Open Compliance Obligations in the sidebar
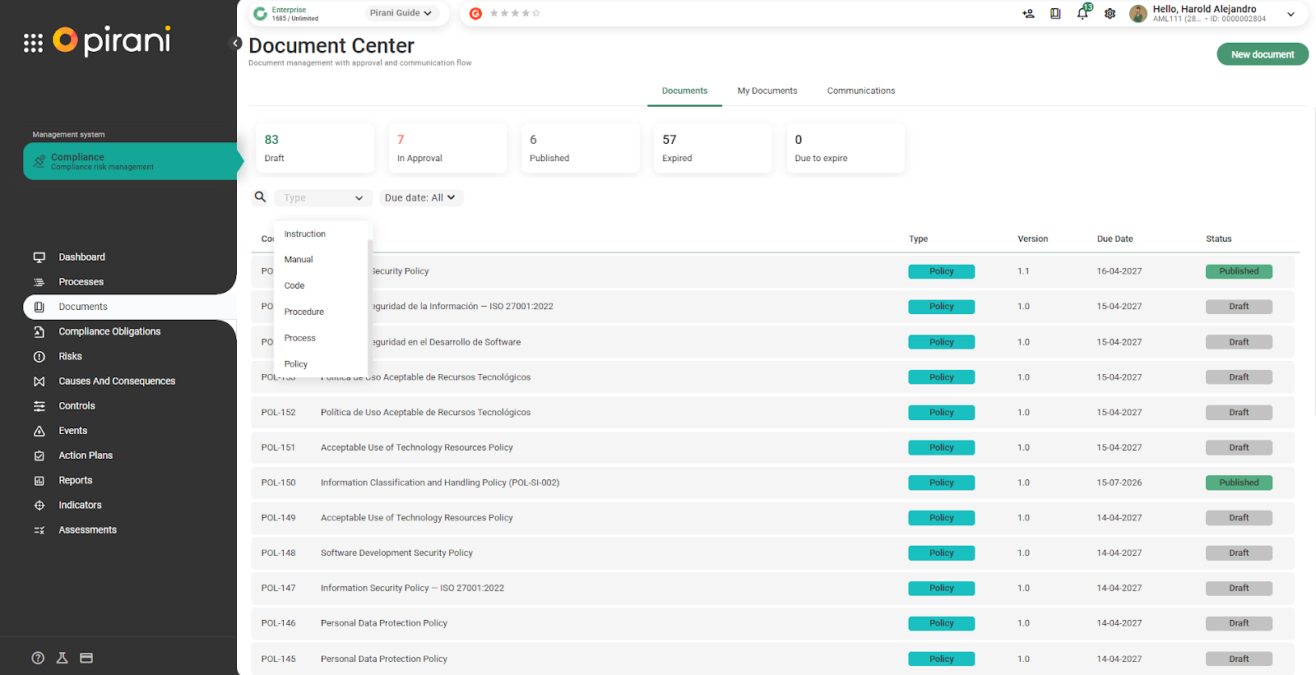The height and width of the screenshot is (675, 1316). pos(109,331)
